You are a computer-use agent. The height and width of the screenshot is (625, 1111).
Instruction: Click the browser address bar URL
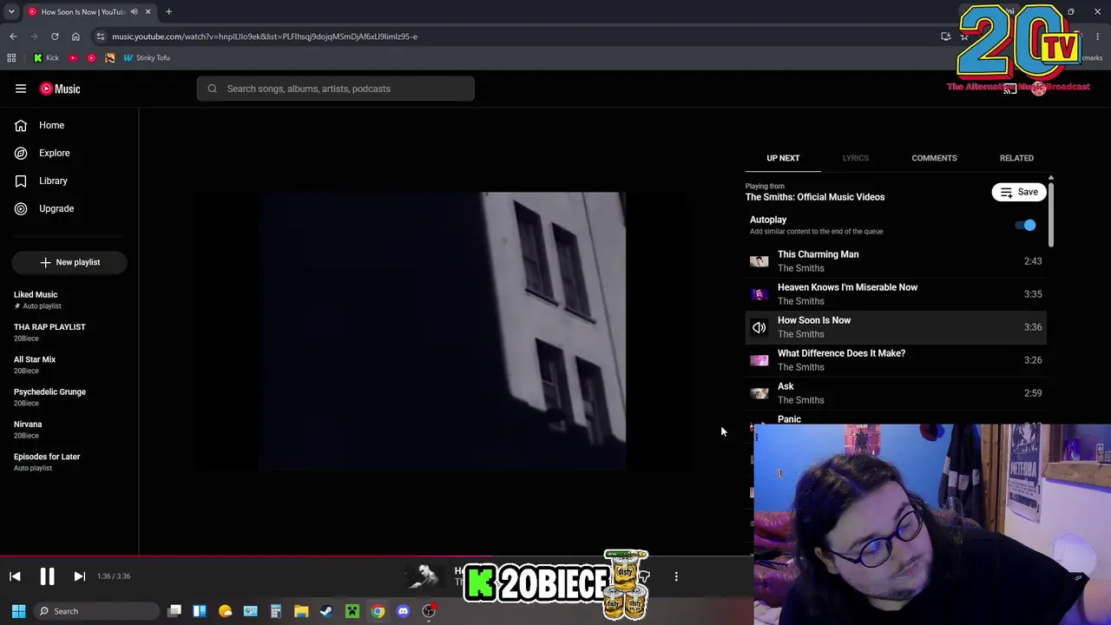coord(265,36)
